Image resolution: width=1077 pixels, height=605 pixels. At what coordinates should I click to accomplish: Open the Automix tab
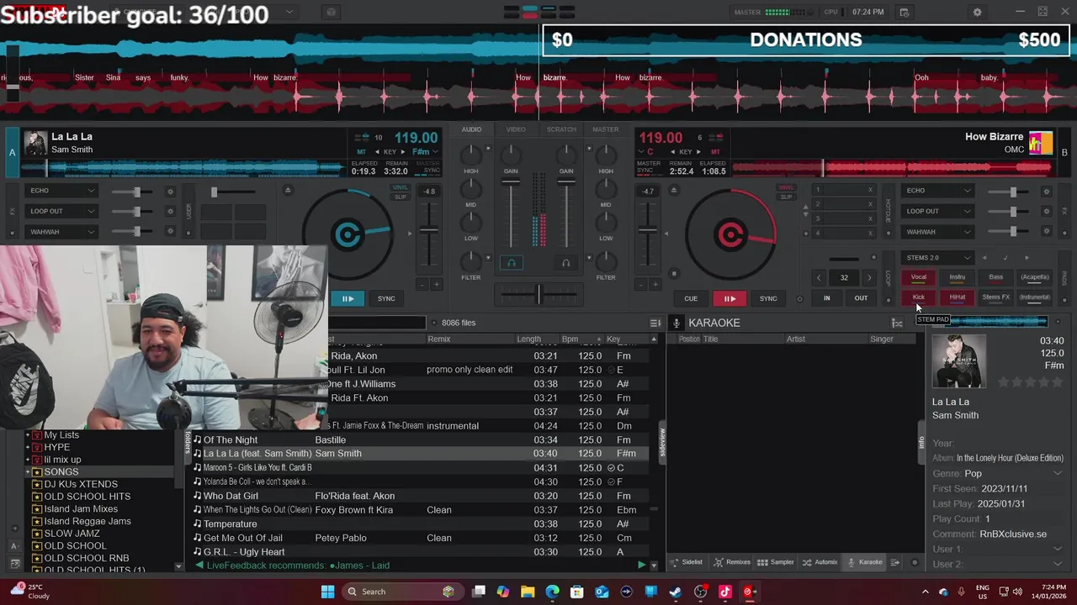pos(820,562)
